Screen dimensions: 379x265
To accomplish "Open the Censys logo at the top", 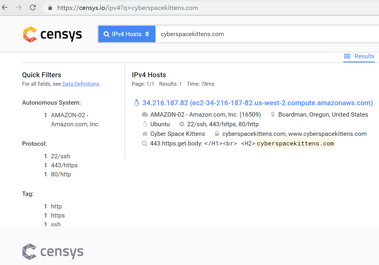I will (x=53, y=34).
